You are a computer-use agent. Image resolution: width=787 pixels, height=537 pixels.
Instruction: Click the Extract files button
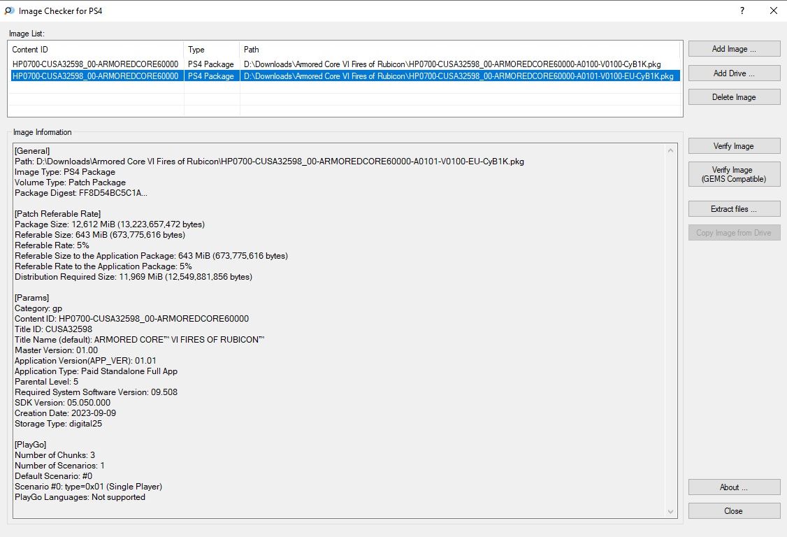coord(734,209)
